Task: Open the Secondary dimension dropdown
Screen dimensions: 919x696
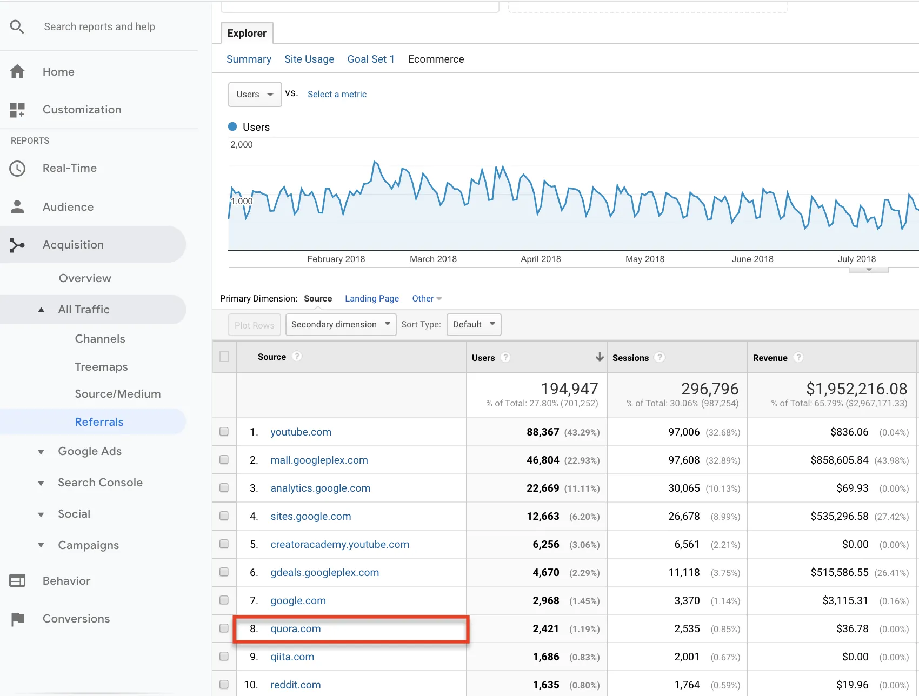Action: [341, 325]
